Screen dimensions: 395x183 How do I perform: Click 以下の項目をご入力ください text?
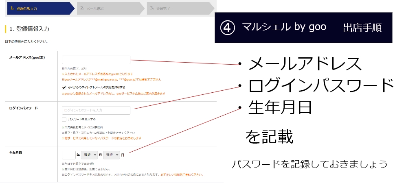[x=26, y=41]
